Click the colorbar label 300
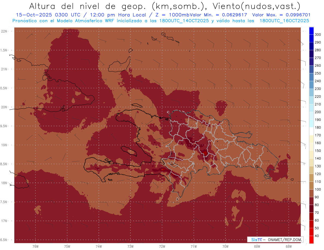Viewport: 324px width, 250px height. point(318,35)
